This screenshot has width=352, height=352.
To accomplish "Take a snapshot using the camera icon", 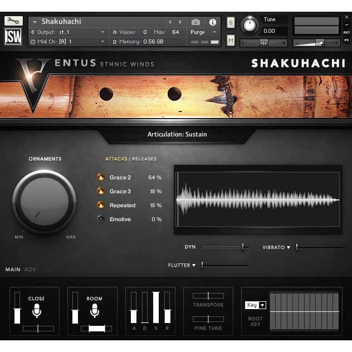I will pyautogui.click(x=195, y=22).
